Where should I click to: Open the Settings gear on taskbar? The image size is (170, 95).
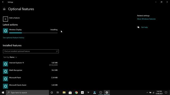pyautogui.click(x=107, y=93)
